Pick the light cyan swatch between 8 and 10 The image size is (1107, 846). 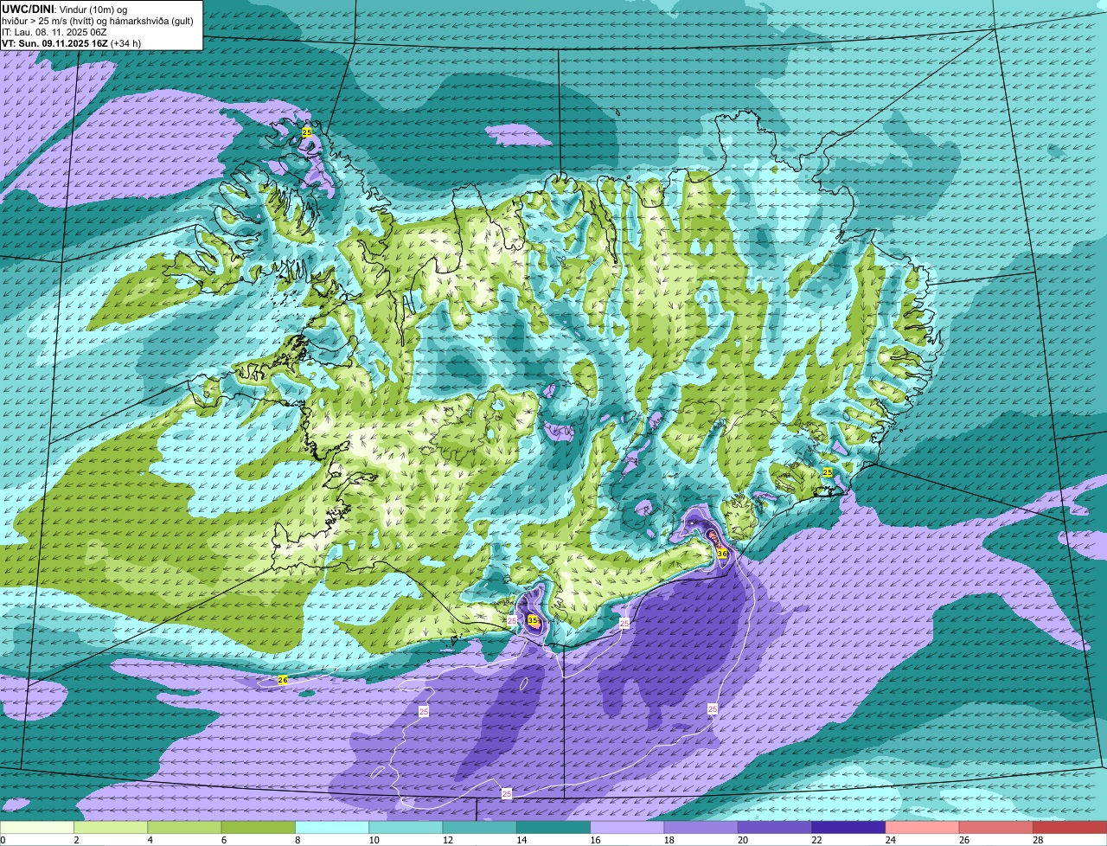click(x=332, y=828)
